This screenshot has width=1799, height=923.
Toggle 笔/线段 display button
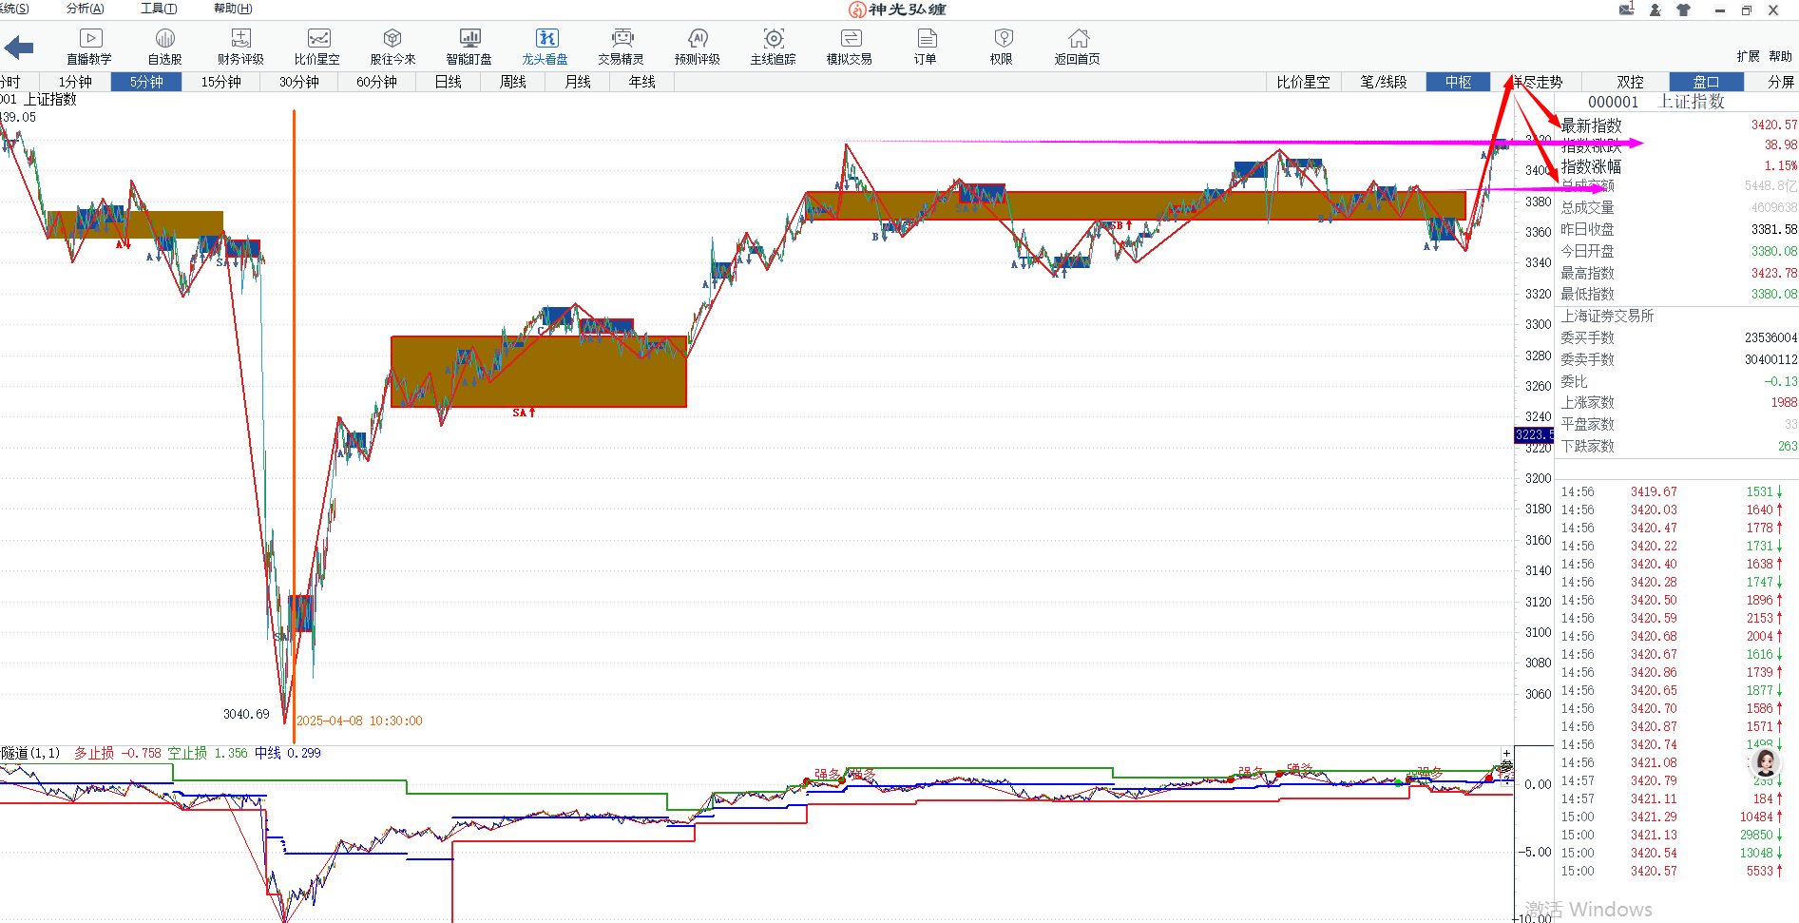[x=1383, y=82]
